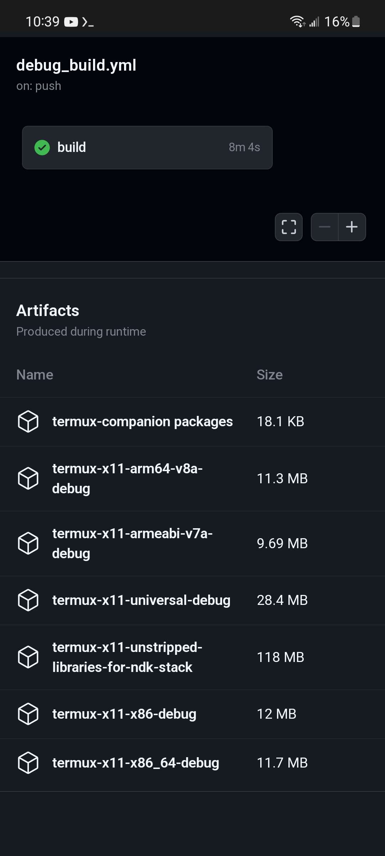
Task: Open the termux-x11-x86_64-debug artifact icon
Action: 29,762
